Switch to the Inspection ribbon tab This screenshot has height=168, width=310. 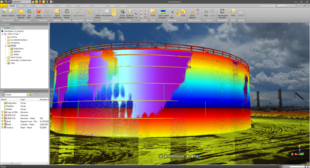[x=85, y=6]
